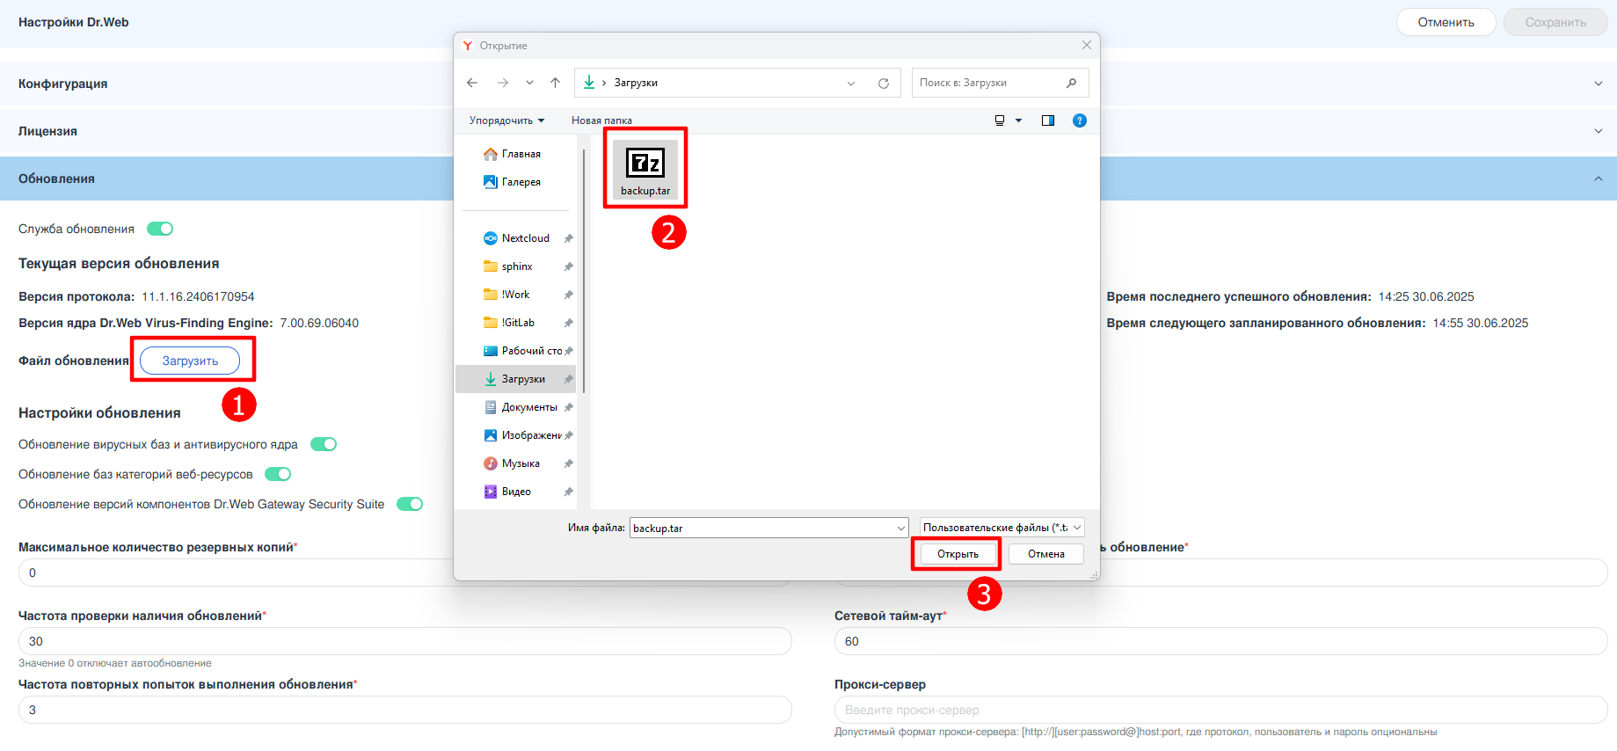Click Новая папка in dialog toolbar
The height and width of the screenshot is (751, 1617).
[601, 120]
